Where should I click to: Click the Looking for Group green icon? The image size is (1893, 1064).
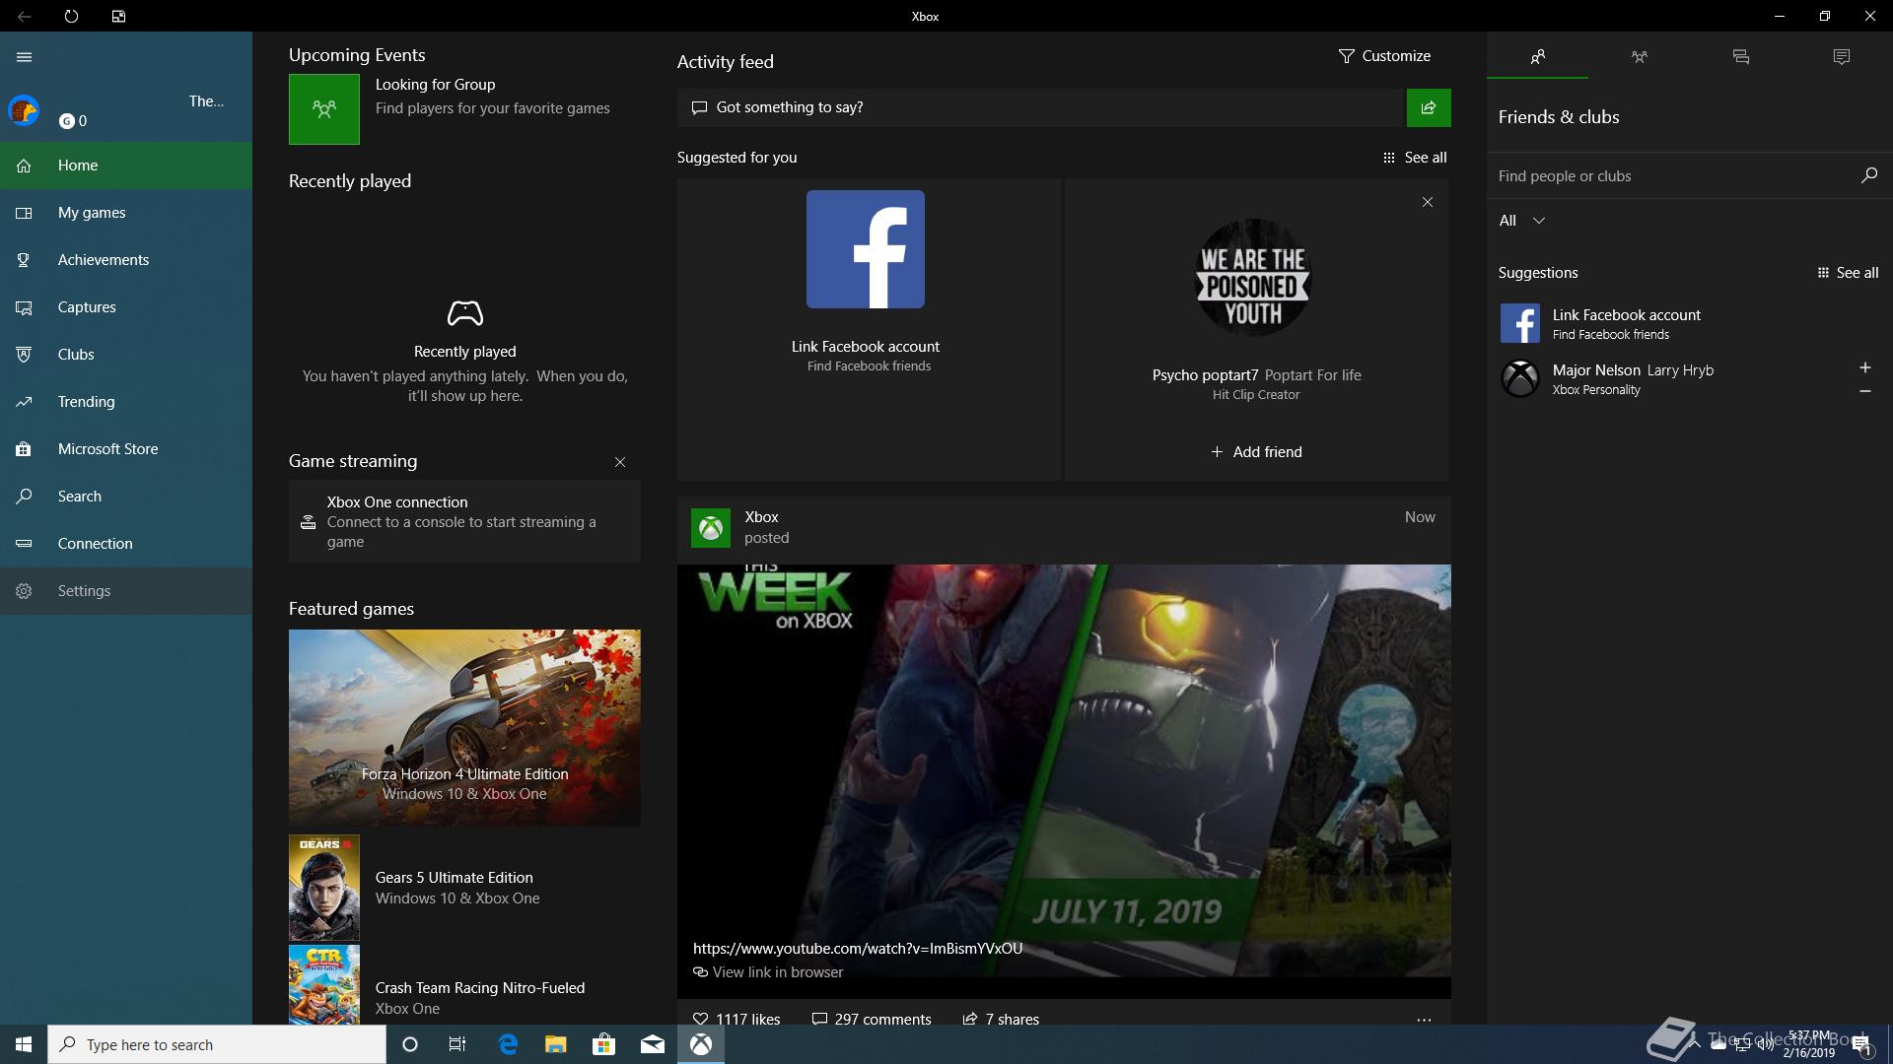coord(324,109)
